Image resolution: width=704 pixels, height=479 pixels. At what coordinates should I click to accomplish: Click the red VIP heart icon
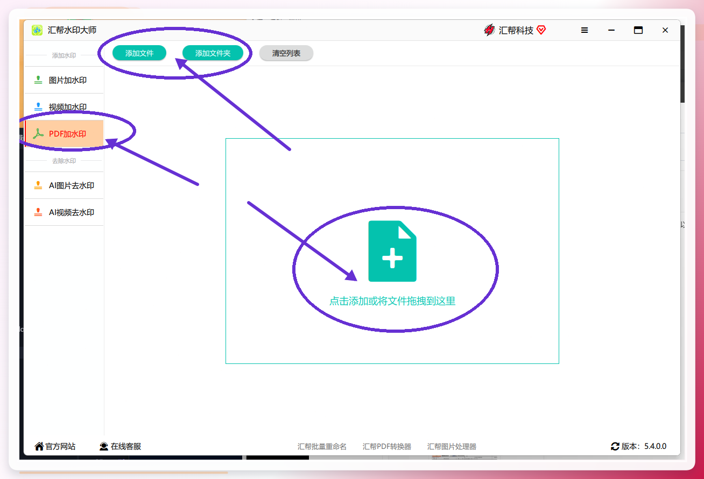coord(541,30)
